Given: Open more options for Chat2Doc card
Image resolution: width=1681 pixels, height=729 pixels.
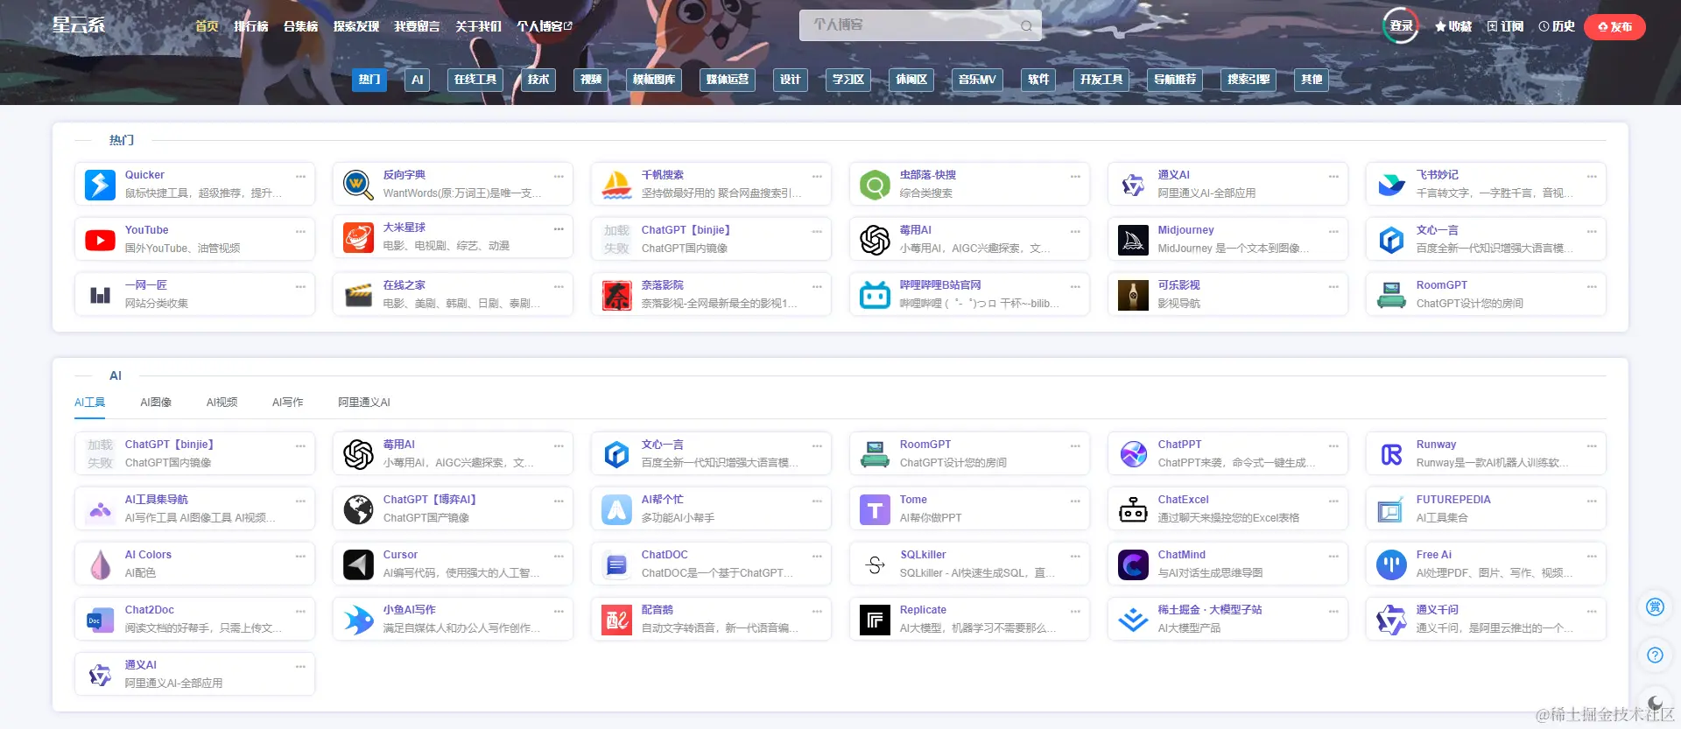Looking at the screenshot, I should (300, 611).
